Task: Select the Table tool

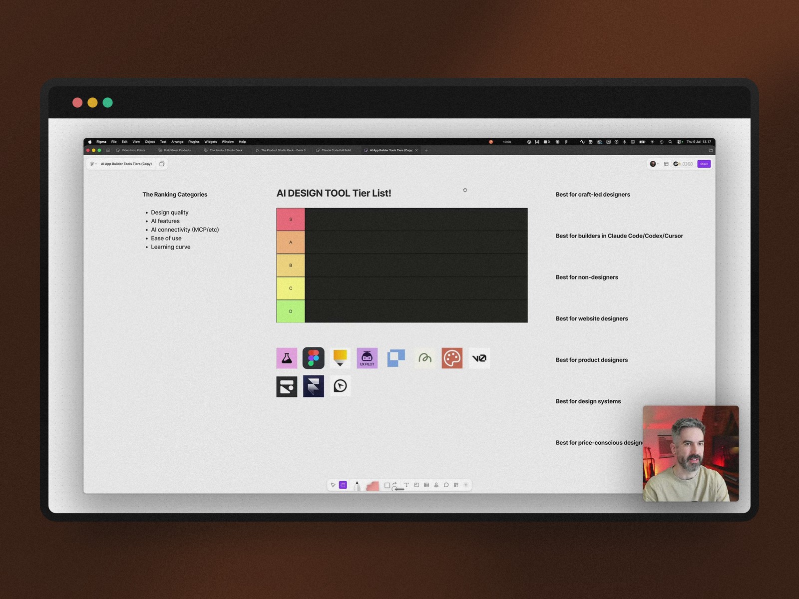Action: coord(426,485)
